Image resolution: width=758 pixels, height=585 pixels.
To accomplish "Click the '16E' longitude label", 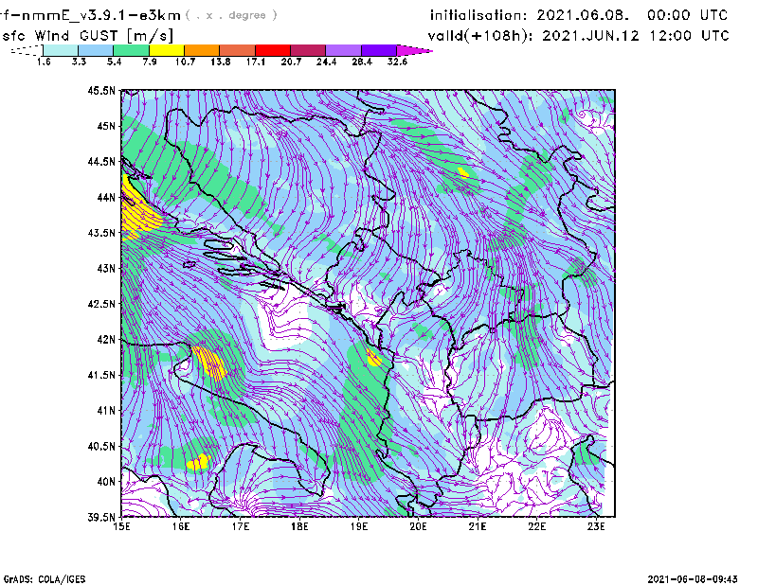I will coord(181,526).
